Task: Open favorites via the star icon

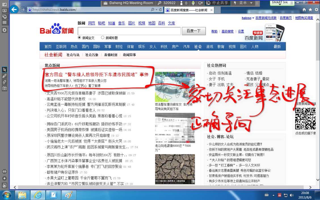Action: tap(310, 10)
